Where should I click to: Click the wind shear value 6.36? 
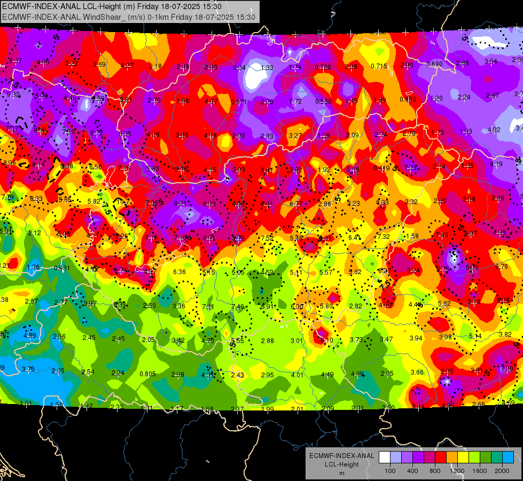coord(179,271)
